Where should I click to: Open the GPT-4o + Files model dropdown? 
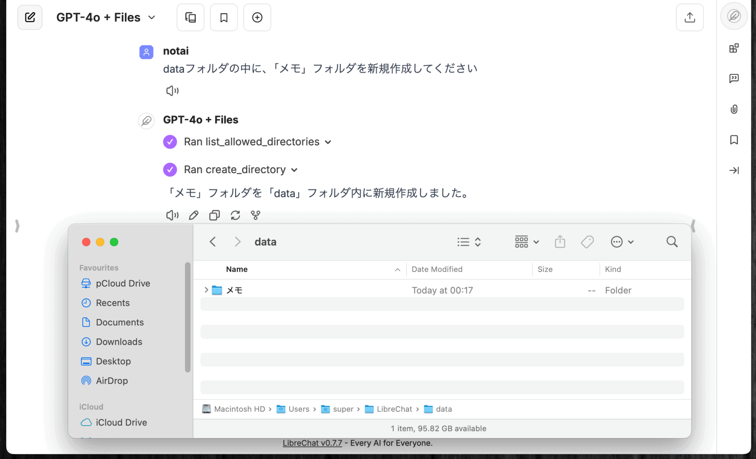[x=106, y=17]
